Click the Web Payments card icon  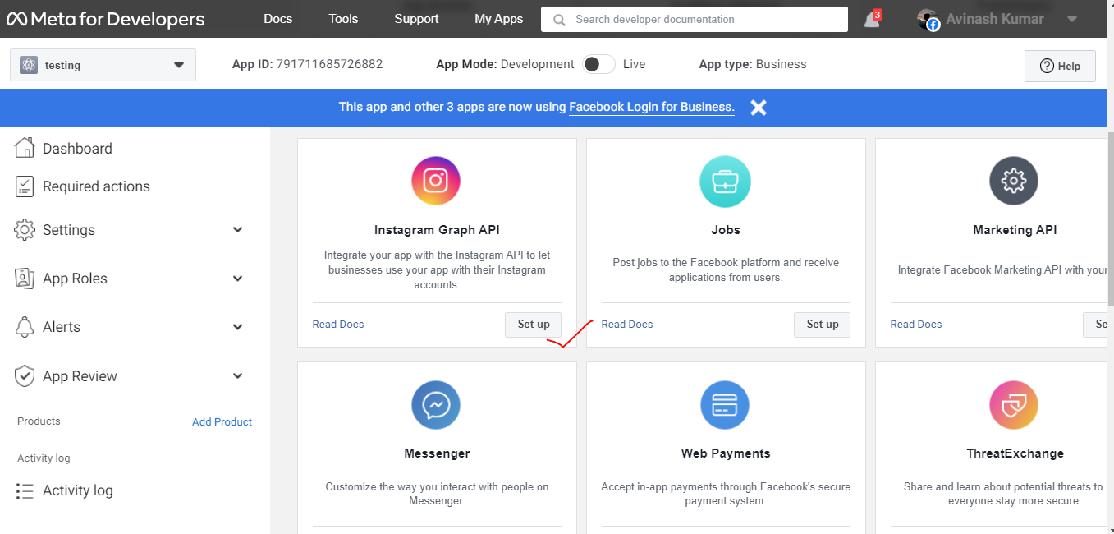point(725,405)
